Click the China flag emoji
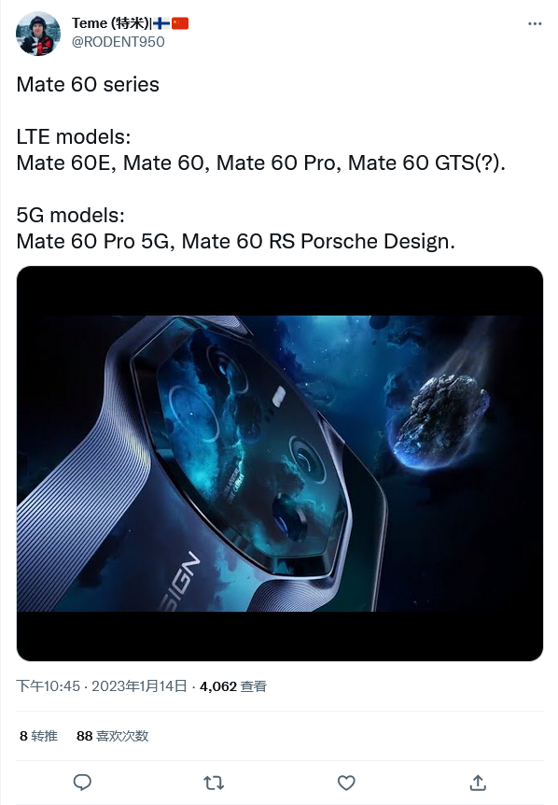Viewport: 558px width, 805px height. (180, 23)
